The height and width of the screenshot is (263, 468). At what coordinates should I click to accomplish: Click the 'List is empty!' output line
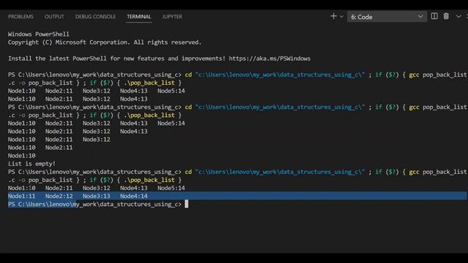(x=31, y=164)
